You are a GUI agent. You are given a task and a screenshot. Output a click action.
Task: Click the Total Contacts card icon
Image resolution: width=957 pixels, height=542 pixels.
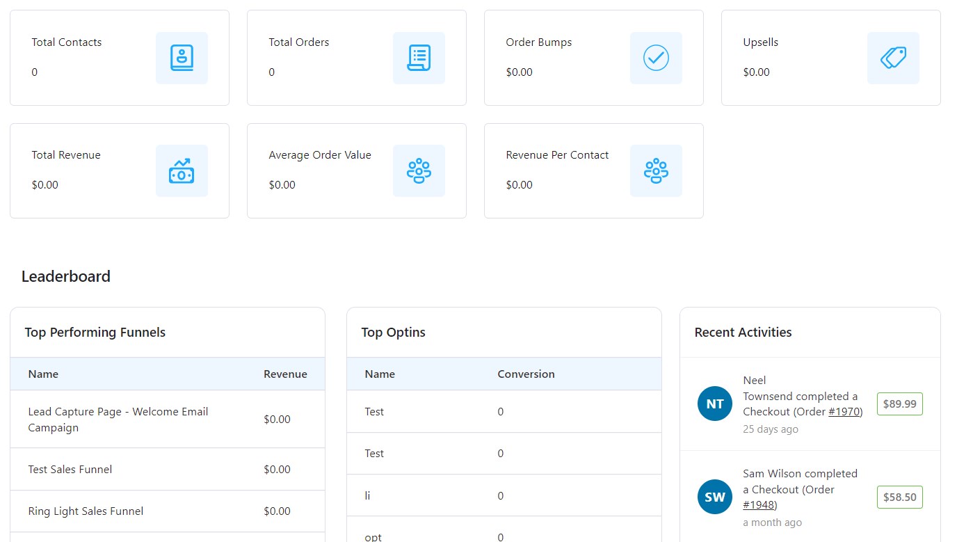182,58
